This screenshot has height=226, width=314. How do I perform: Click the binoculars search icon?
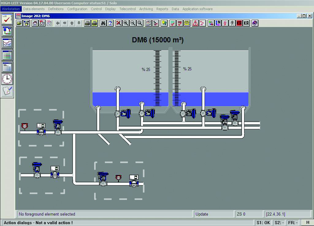tap(103, 23)
